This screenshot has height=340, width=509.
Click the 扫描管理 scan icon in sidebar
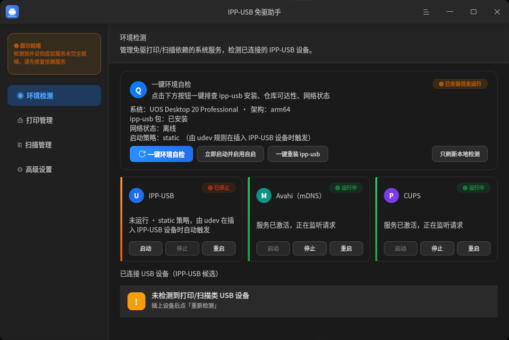pyautogui.click(x=20, y=145)
